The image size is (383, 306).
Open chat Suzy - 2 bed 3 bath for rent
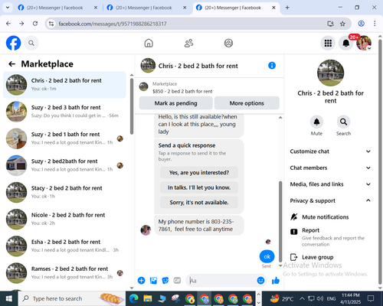tap(64, 112)
